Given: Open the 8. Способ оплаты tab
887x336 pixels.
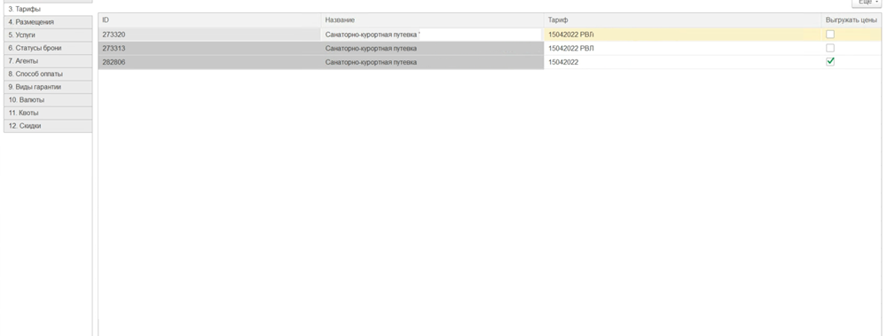Looking at the screenshot, I should click(48, 74).
